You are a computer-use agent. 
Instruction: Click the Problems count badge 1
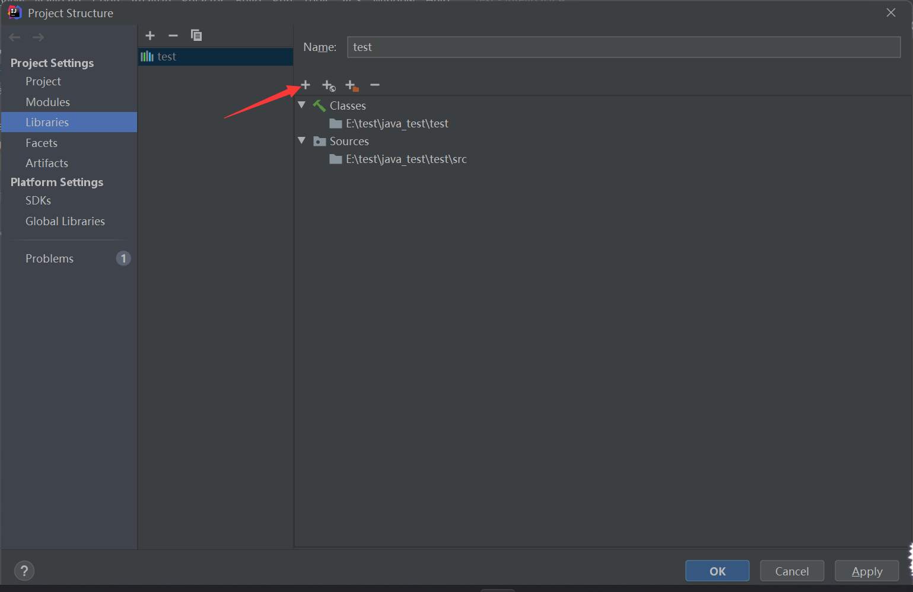click(123, 258)
